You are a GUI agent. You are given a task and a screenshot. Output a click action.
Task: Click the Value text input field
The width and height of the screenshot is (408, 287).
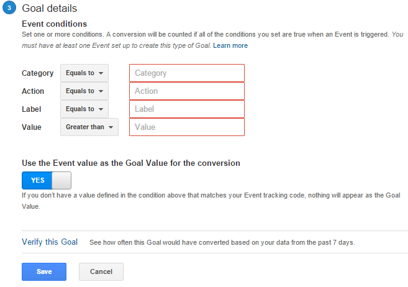187,127
